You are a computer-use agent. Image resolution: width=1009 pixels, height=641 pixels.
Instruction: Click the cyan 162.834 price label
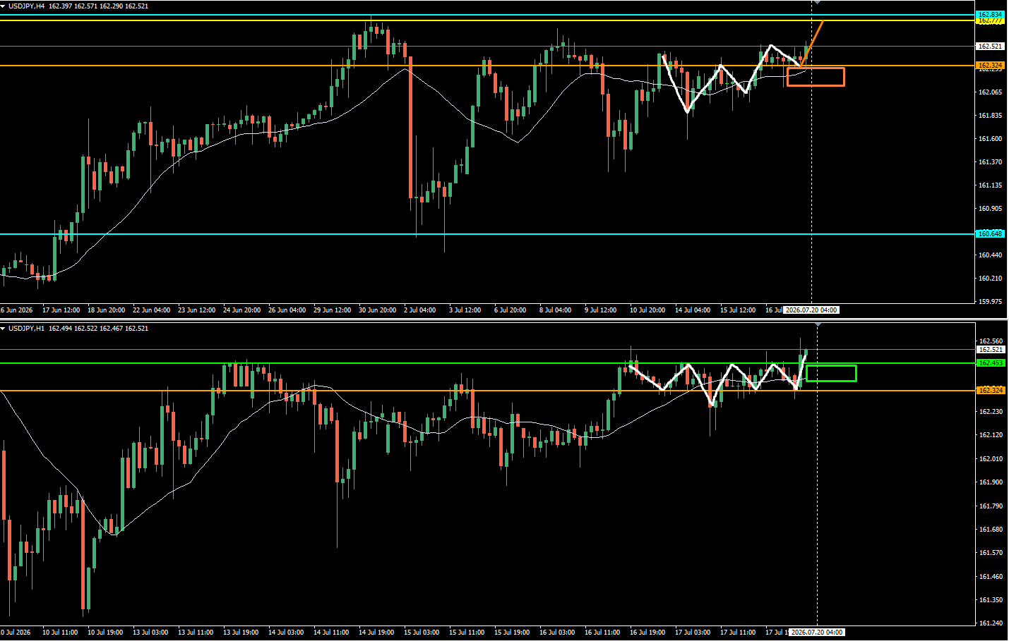click(x=990, y=14)
